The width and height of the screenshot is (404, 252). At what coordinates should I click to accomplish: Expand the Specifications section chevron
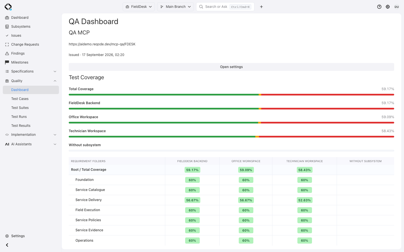(x=55, y=71)
